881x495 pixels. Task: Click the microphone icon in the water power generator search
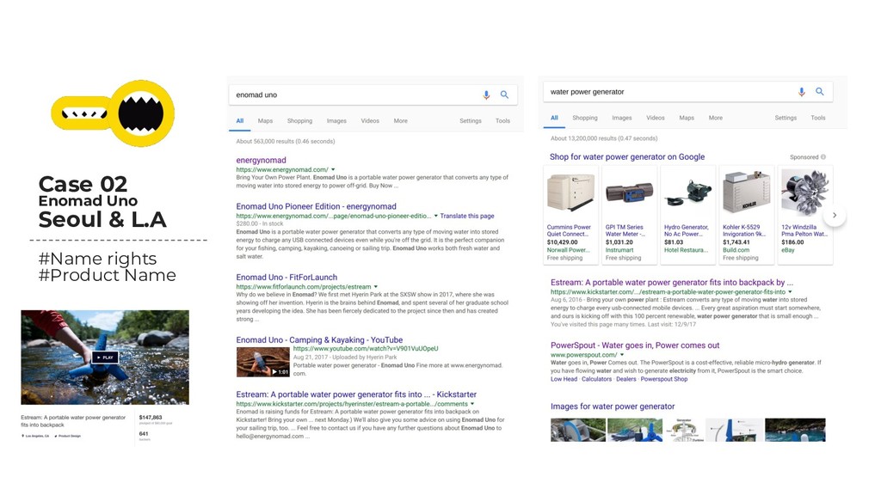point(802,91)
